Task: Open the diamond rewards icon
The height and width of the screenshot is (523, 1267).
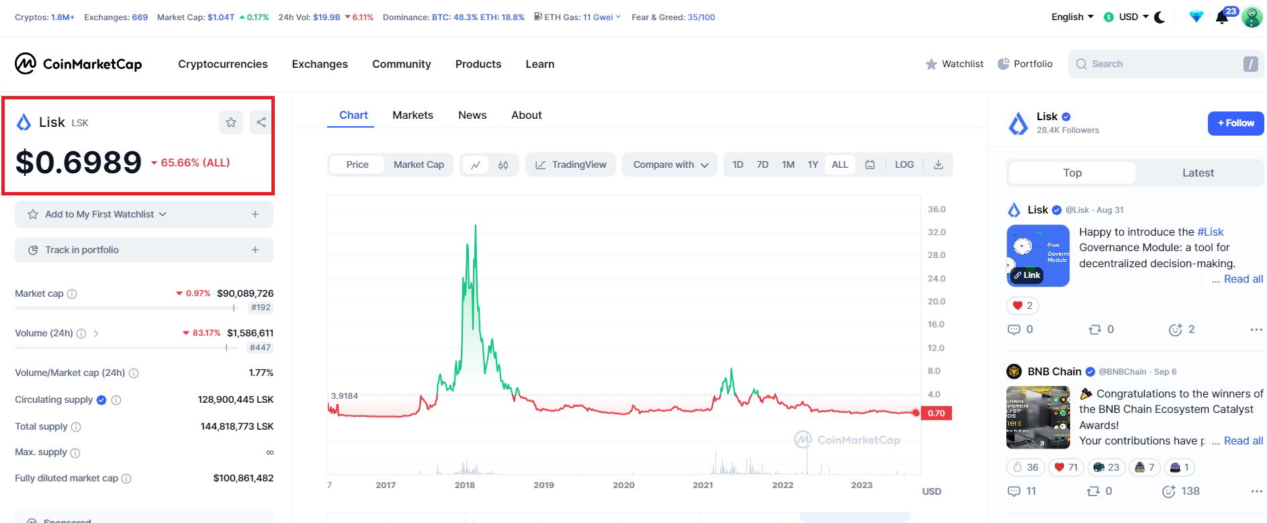Action: [1196, 17]
